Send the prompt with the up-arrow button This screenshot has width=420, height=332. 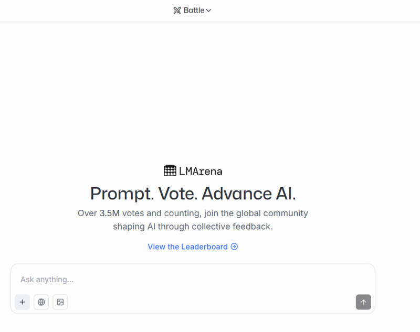point(363,302)
